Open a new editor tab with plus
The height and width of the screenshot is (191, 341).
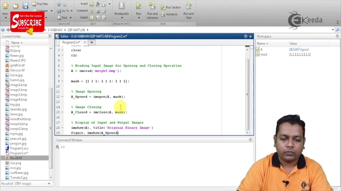click(x=92, y=42)
